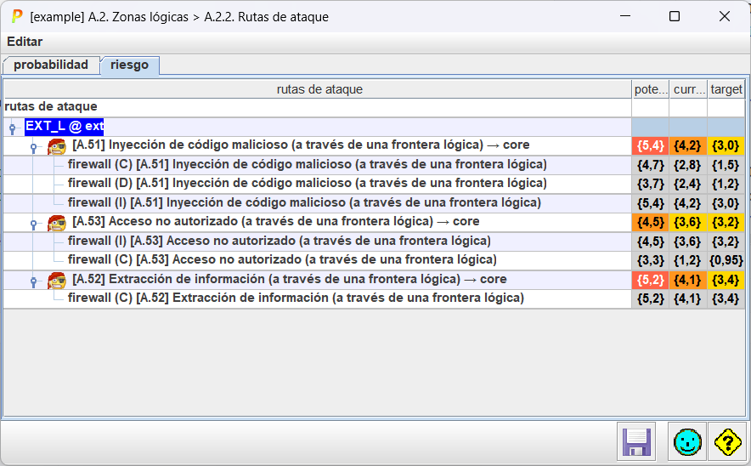
Task: Click the target column header
Action: (x=726, y=89)
